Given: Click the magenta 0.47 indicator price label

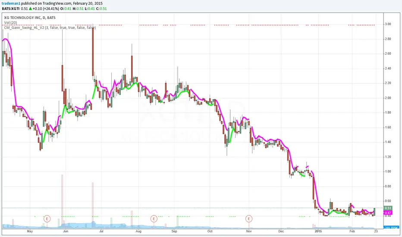Looking at the screenshot, I should 388,213.
